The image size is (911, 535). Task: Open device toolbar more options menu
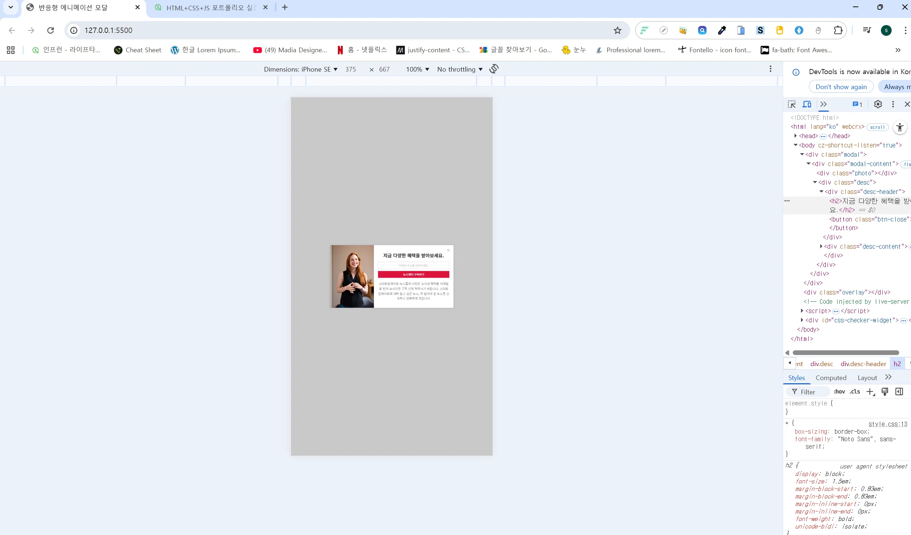(x=770, y=69)
